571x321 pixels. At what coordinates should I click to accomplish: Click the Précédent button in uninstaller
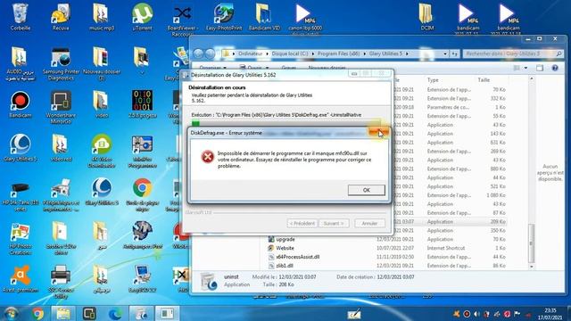(x=302, y=223)
